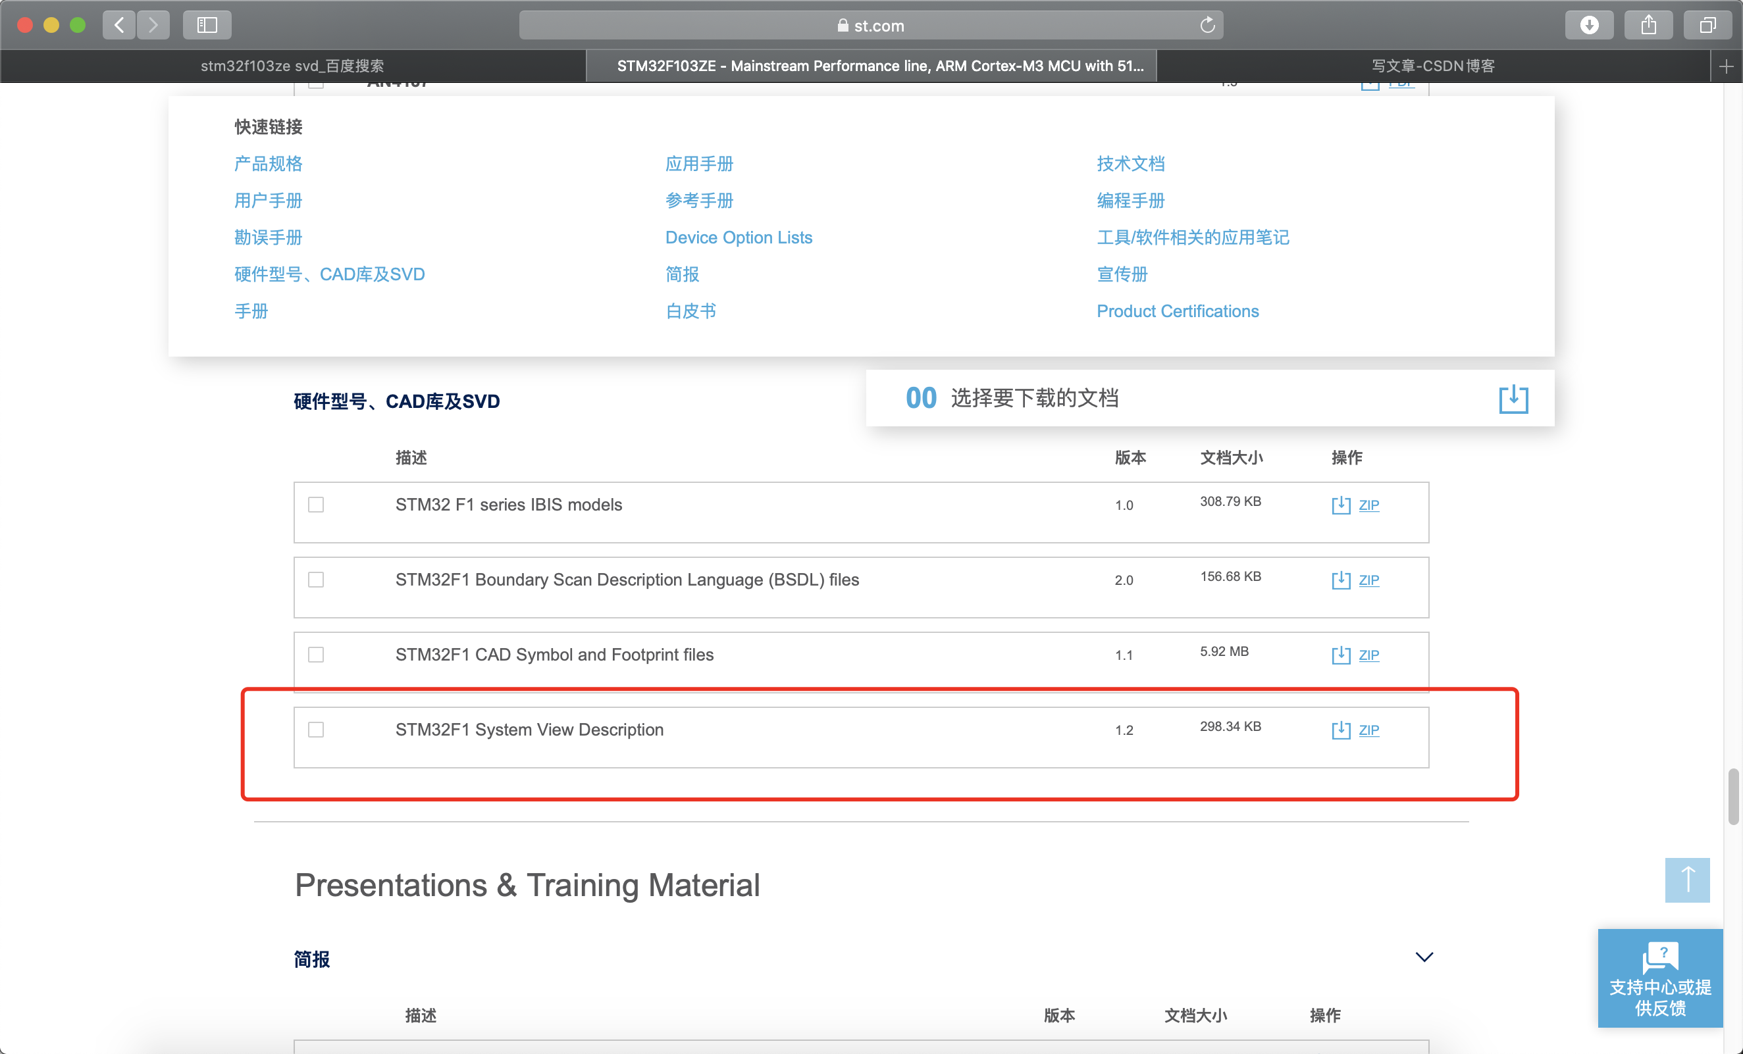Select the STM32F103ZE product page tab
This screenshot has width=1743, height=1054.
click(x=871, y=66)
